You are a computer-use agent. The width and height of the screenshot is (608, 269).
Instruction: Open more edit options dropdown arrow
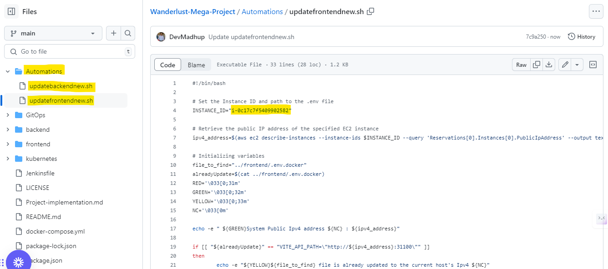pos(577,65)
